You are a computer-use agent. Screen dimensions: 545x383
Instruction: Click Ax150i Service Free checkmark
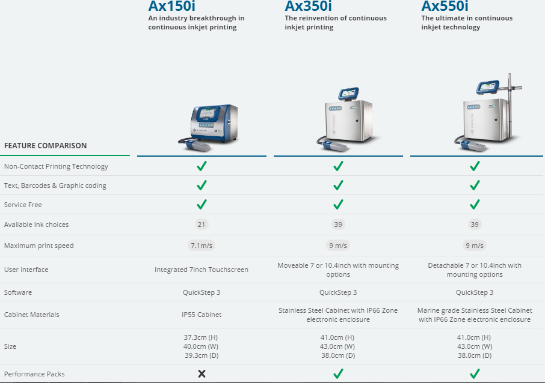click(x=202, y=205)
